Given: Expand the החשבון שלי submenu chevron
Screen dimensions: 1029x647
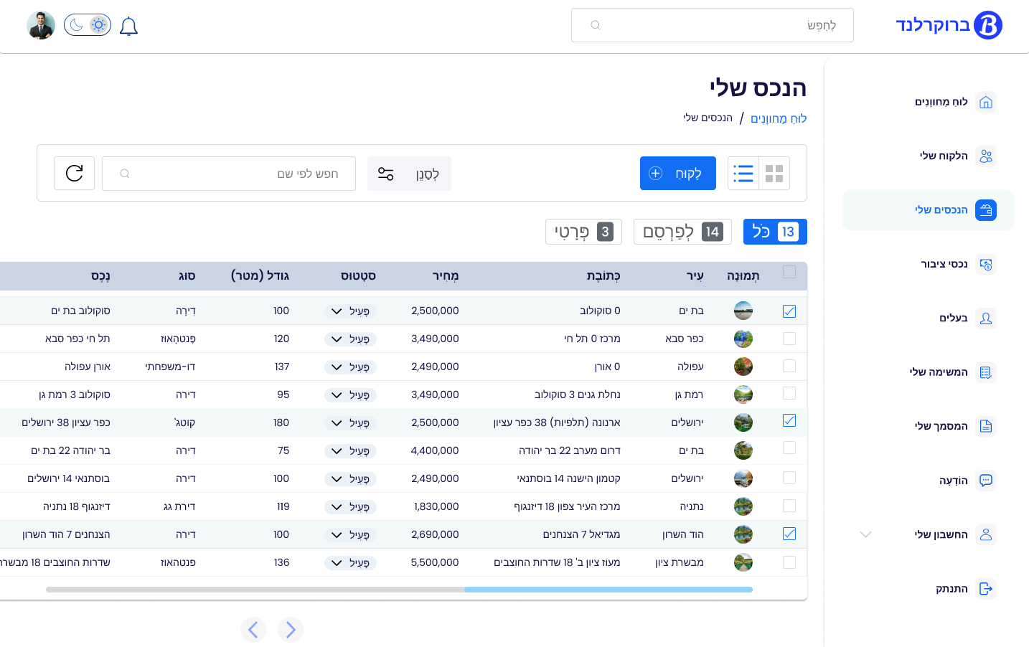Looking at the screenshot, I should pyautogui.click(x=865, y=534).
